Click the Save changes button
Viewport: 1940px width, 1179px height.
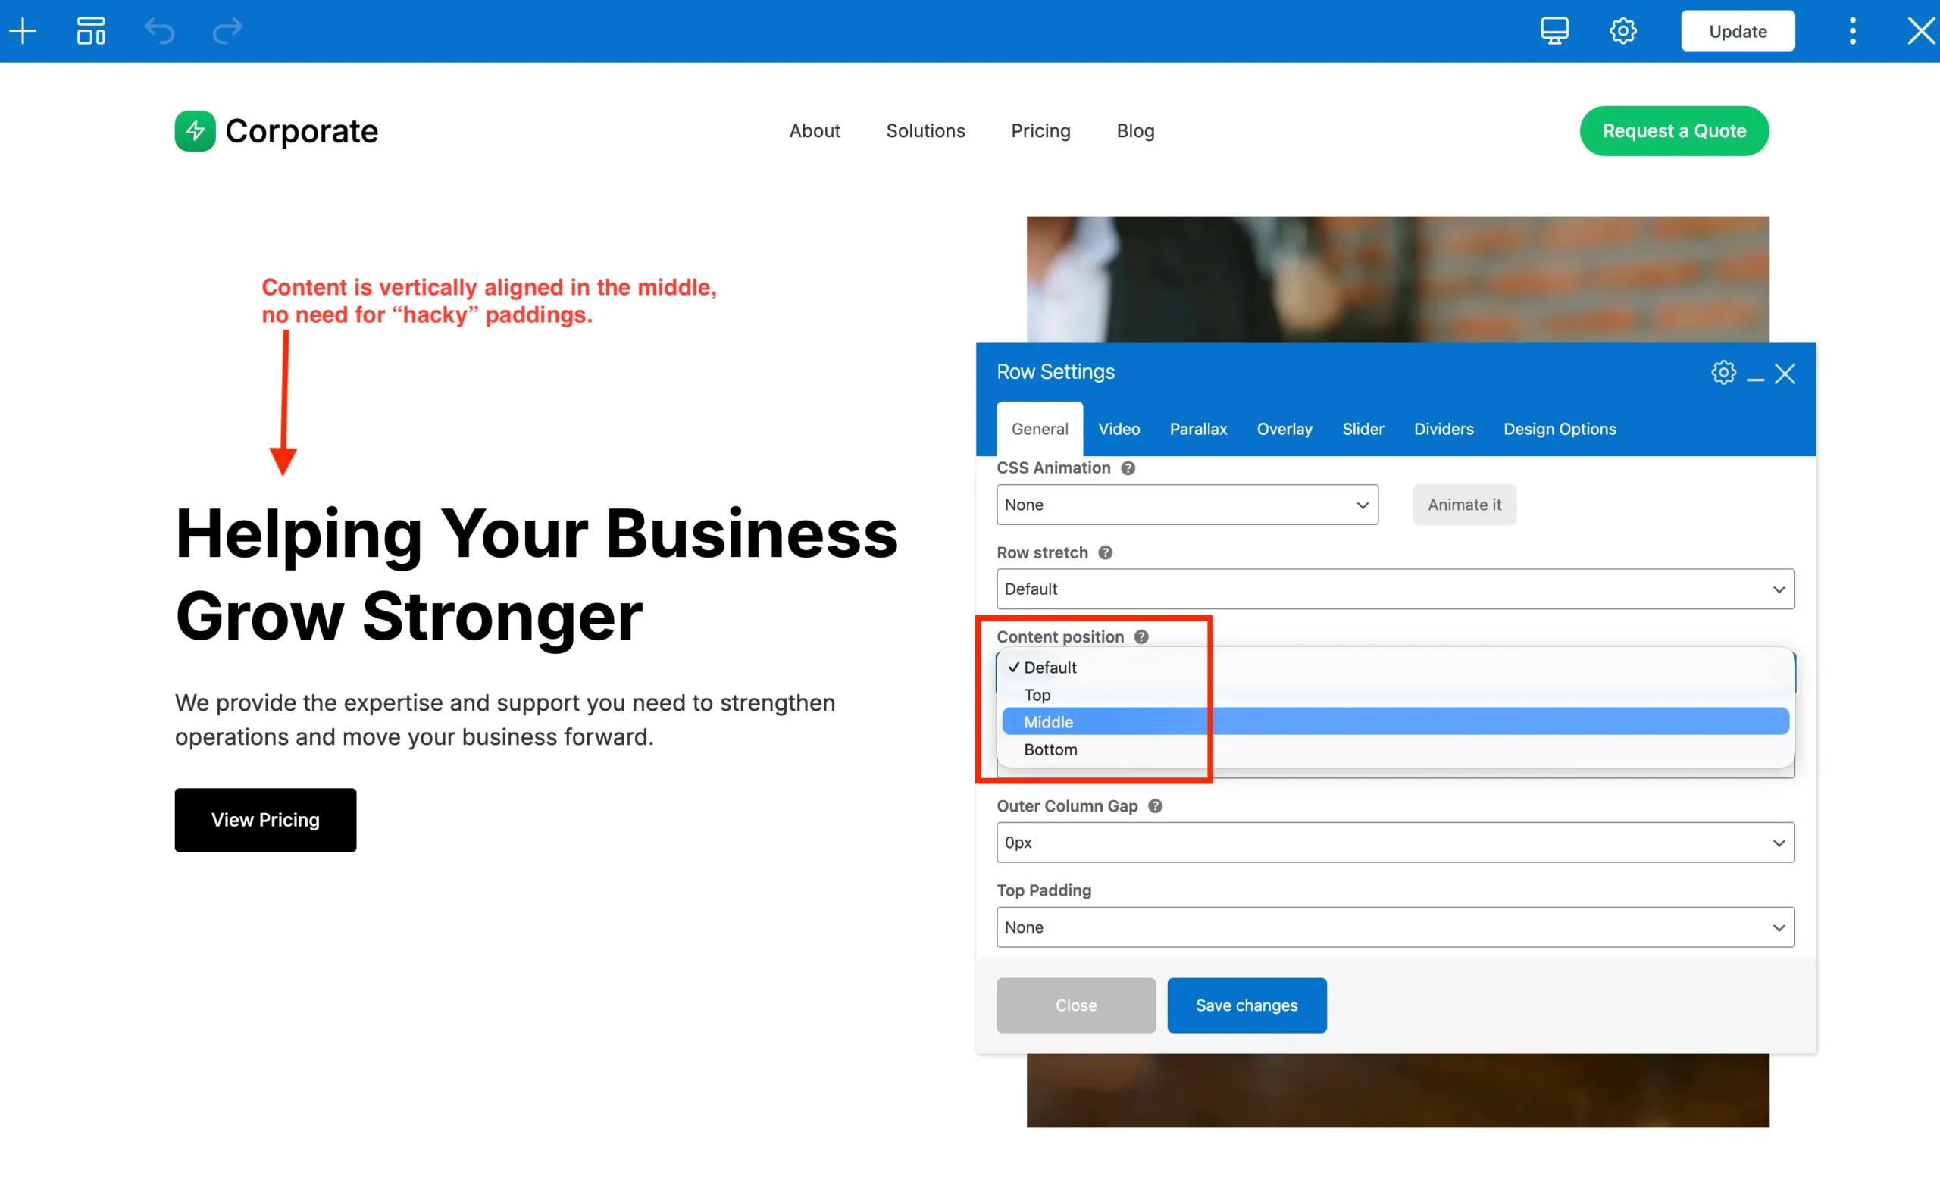coord(1247,1005)
